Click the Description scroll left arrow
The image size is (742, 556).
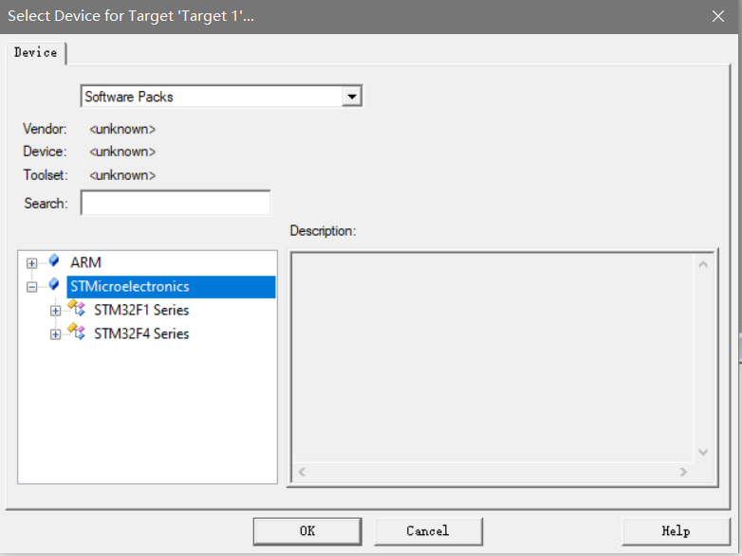[x=302, y=472]
